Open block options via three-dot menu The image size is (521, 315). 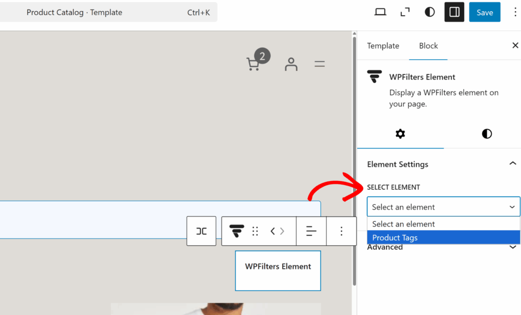(341, 231)
